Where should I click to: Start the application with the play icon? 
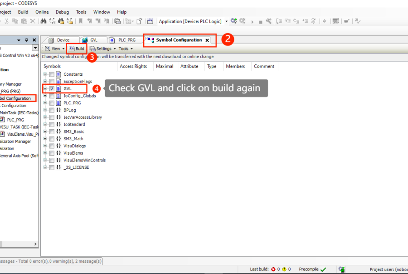pos(253,21)
